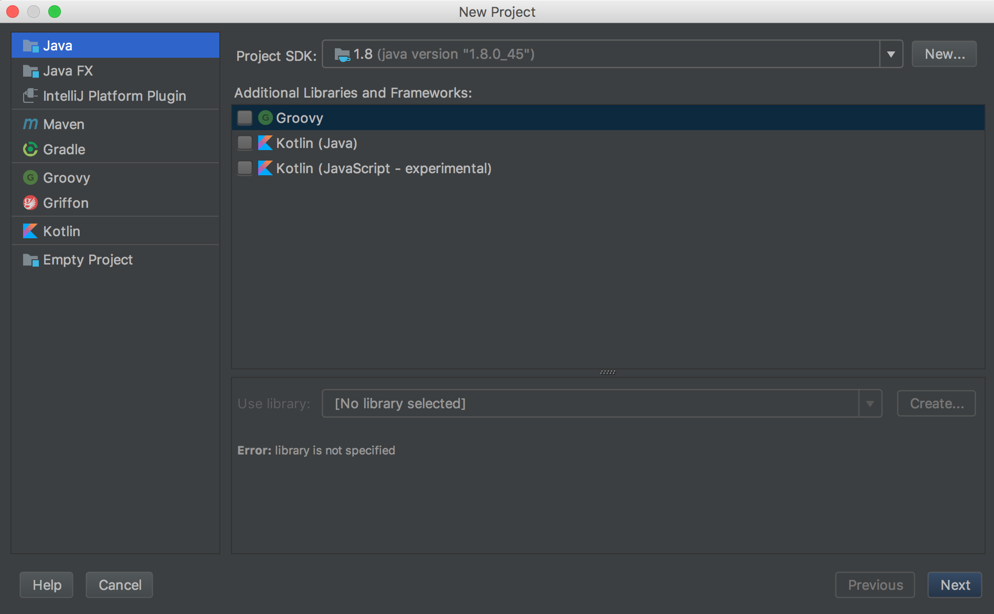Click the Gradle icon in project types
The width and height of the screenshot is (994, 614).
30,150
